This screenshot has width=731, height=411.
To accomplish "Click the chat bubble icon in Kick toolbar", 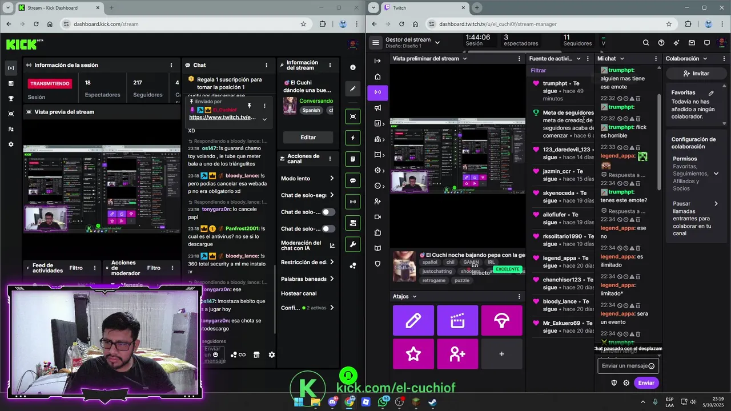I will click(353, 180).
